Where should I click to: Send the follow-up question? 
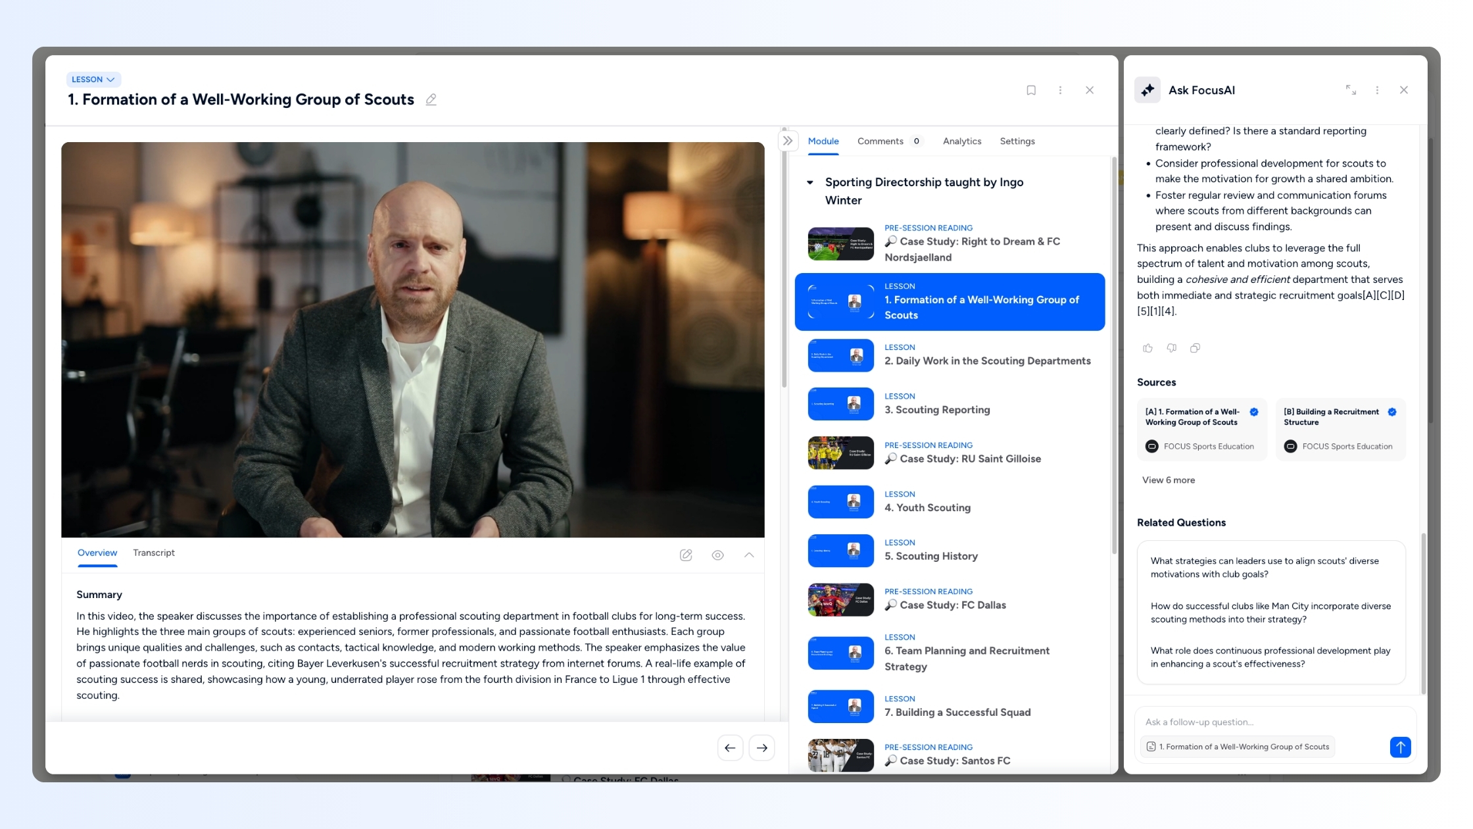tap(1400, 747)
